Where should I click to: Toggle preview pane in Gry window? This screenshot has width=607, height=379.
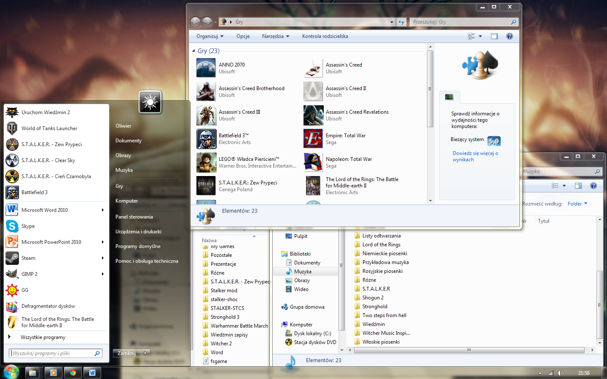coord(494,36)
